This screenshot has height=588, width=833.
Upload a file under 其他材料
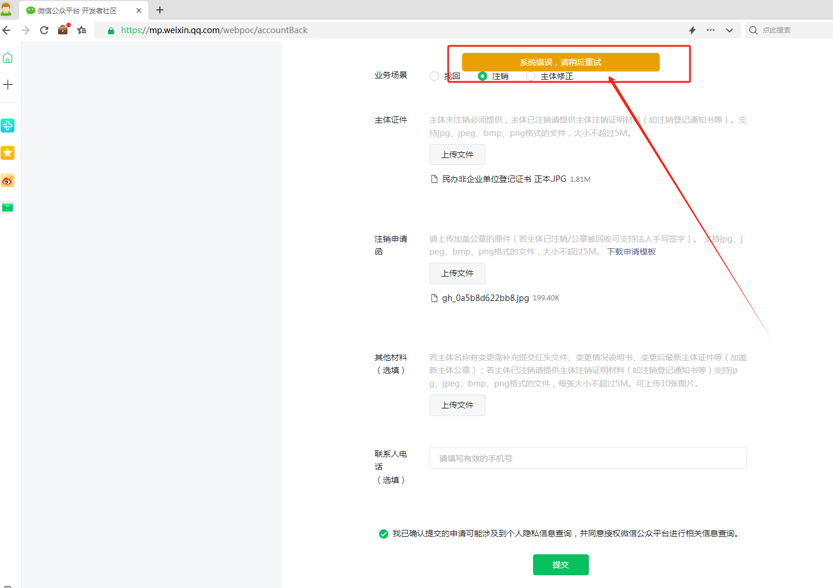point(457,405)
